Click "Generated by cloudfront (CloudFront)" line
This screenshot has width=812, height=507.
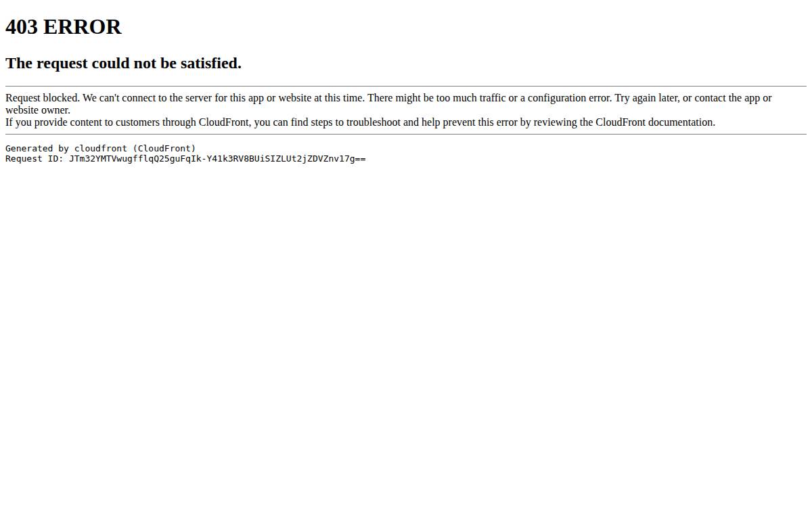(x=101, y=148)
